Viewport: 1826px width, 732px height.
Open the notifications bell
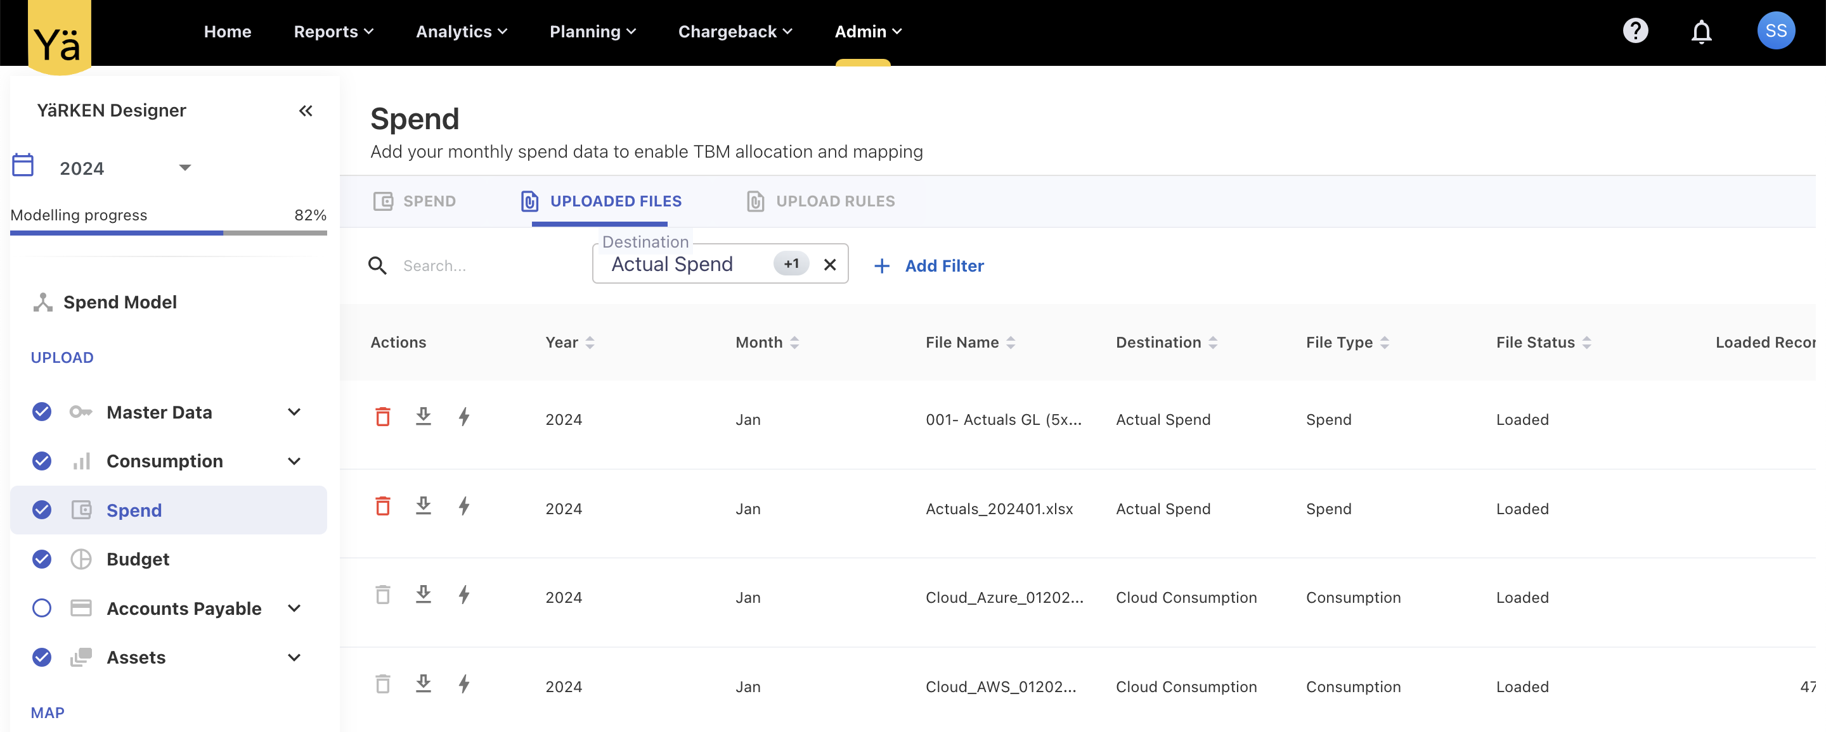coord(1701,32)
